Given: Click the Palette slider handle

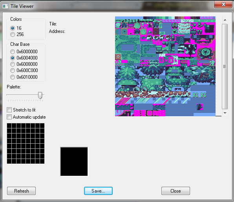Looking at the screenshot, I should click(x=40, y=95).
